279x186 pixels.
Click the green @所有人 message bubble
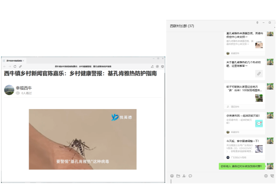[x=242, y=166]
